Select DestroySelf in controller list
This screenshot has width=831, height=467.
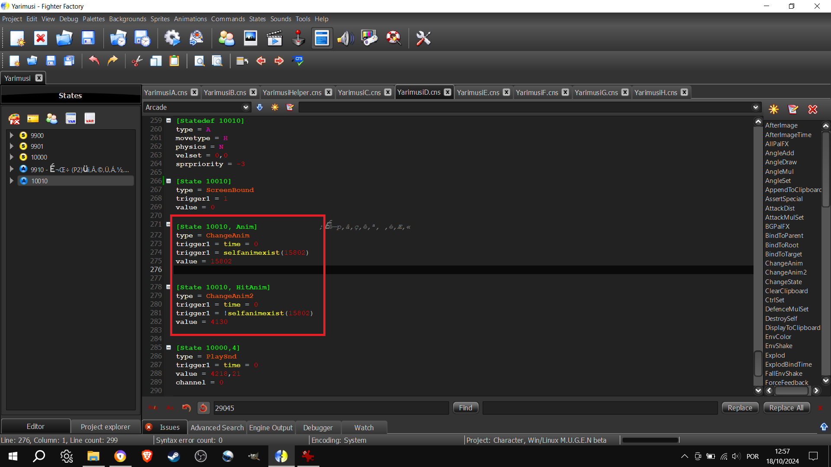[781, 319]
